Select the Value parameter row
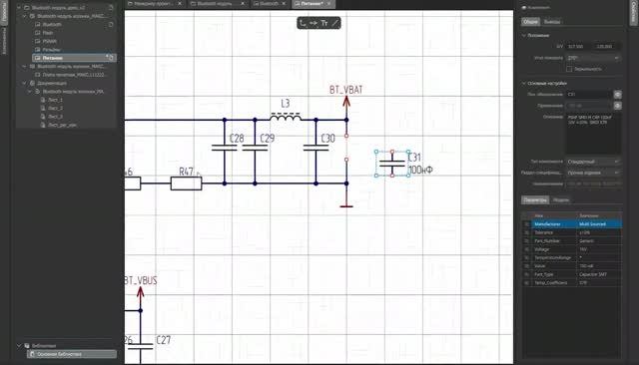The width and height of the screenshot is (639, 365). (572, 266)
